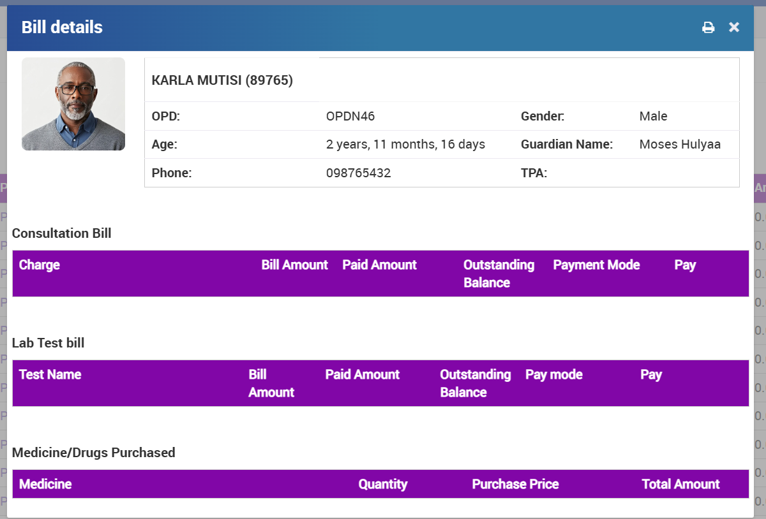Click the Medicine column header
Screen dimensions: 766x519
point(45,485)
